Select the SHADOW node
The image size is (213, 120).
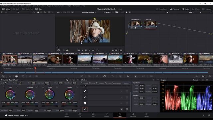(150, 24)
